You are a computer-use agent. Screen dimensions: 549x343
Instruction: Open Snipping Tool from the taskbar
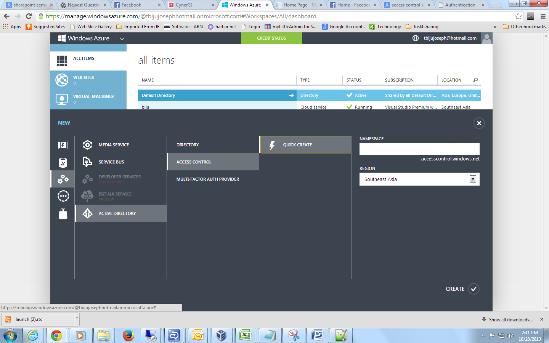(x=294, y=335)
